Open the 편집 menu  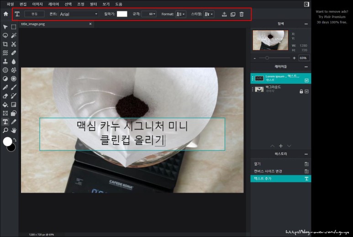coord(23,4)
